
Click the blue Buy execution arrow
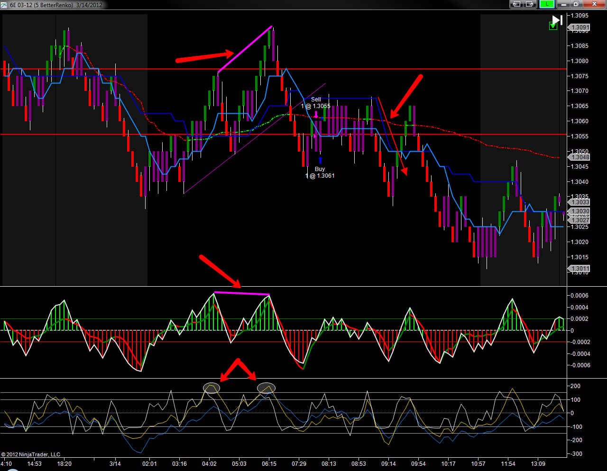coord(321,161)
